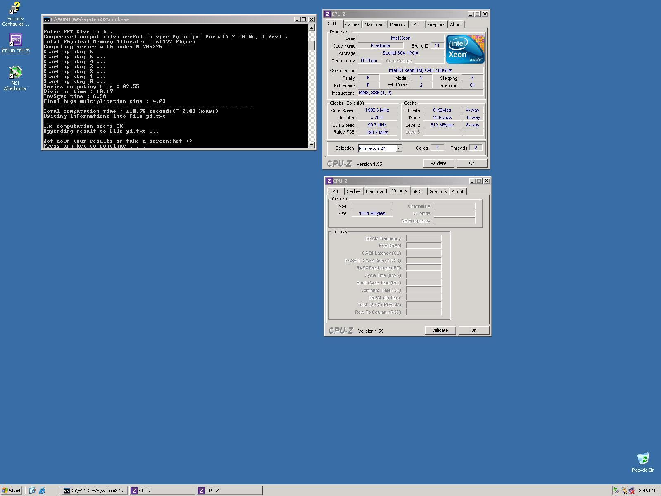
Task: Click cmd window scrollbar up arrow
Action: pos(311,28)
